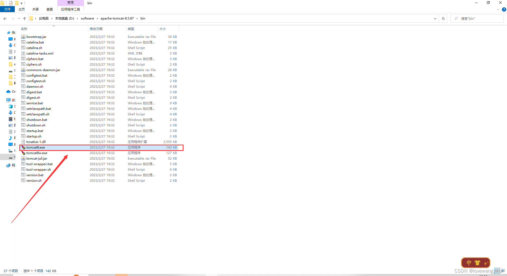Expand chevron after 本地磁盘 (D:) in breadcrumb
The width and height of the screenshot is (507, 276).
[77, 18]
